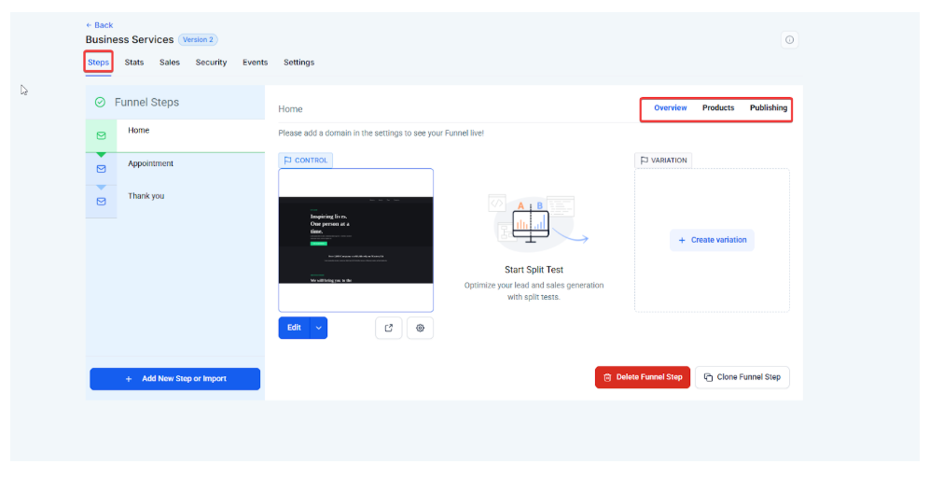
Task: Click the split test illustration graphic
Action: (534, 222)
